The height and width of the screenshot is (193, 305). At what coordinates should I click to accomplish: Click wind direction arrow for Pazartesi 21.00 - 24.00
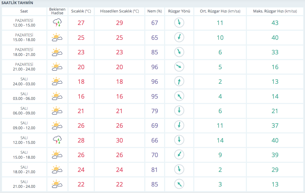(x=179, y=67)
